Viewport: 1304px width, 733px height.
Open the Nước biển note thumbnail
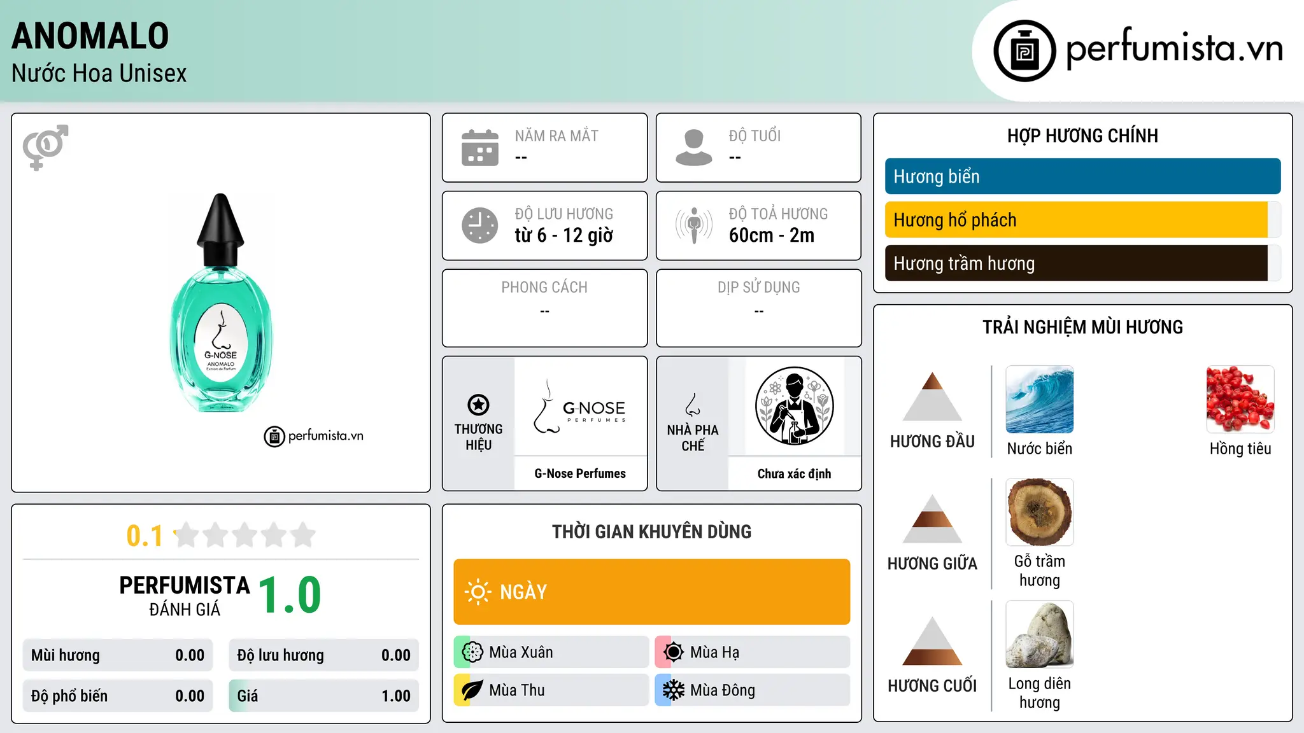click(x=1040, y=400)
